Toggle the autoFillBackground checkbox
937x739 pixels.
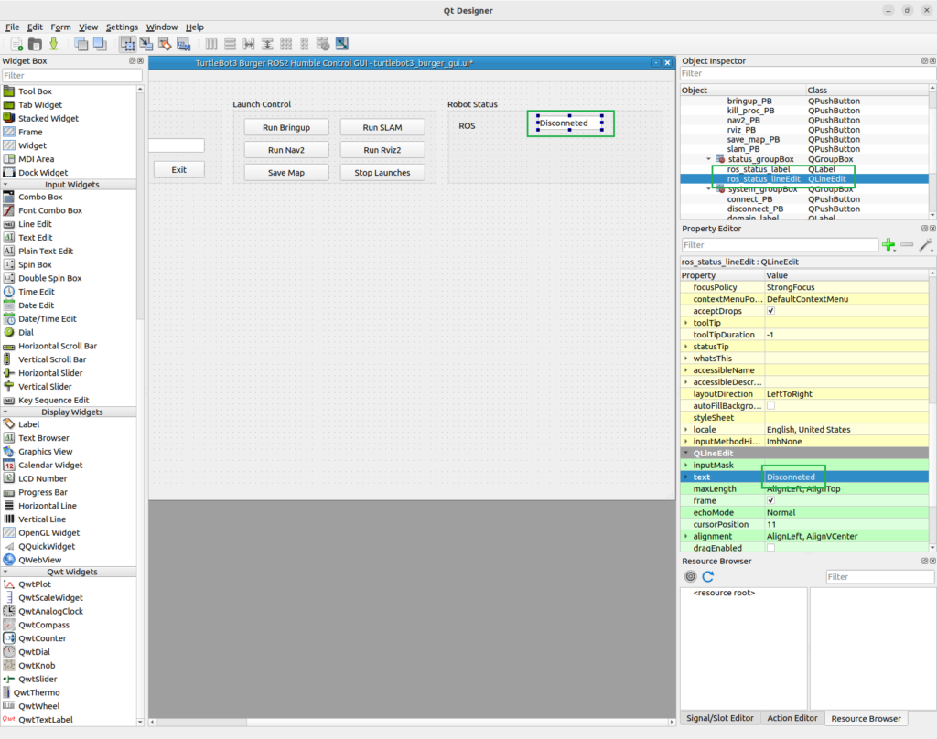click(x=770, y=406)
